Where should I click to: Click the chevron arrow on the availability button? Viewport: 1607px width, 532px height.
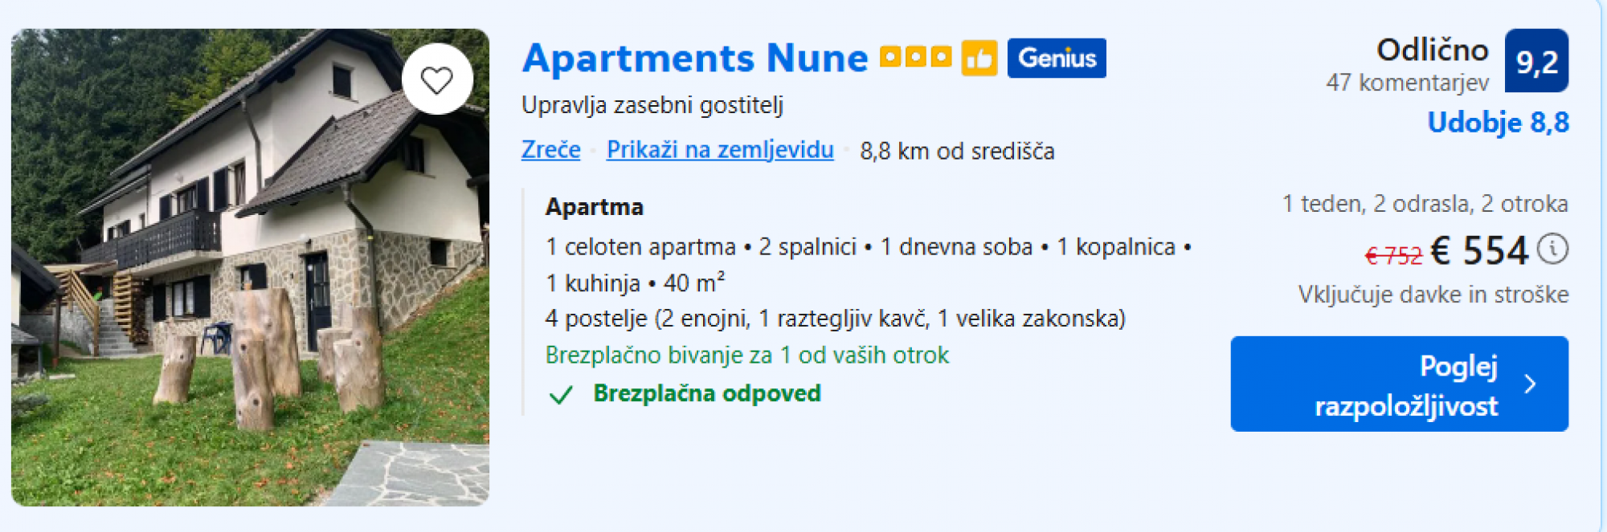click(x=1530, y=384)
